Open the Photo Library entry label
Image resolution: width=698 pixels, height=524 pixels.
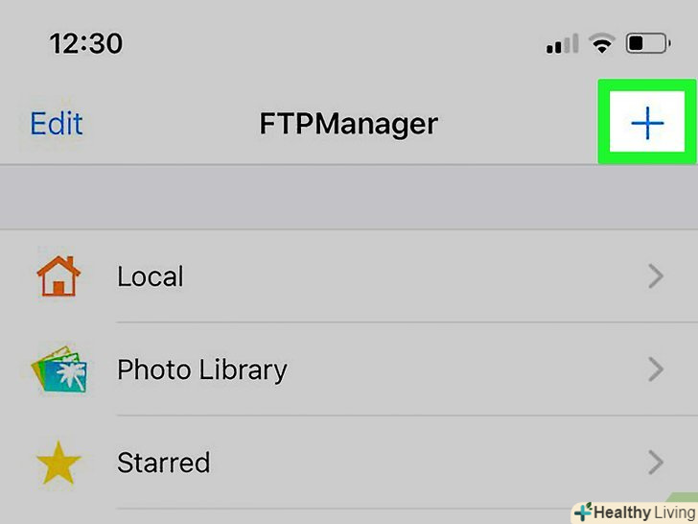tap(201, 370)
